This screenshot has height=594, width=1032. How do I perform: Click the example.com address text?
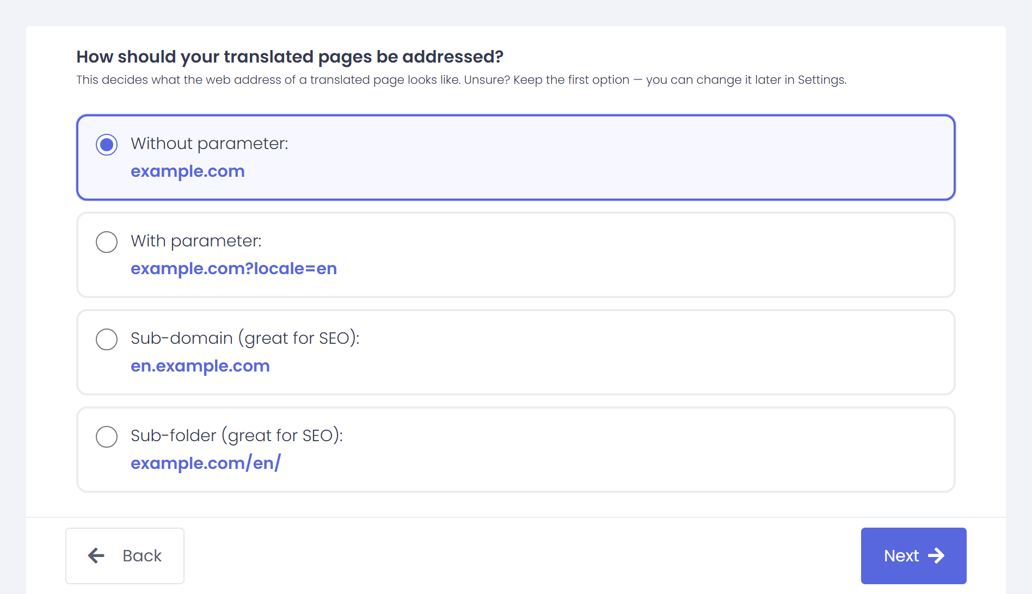(188, 171)
